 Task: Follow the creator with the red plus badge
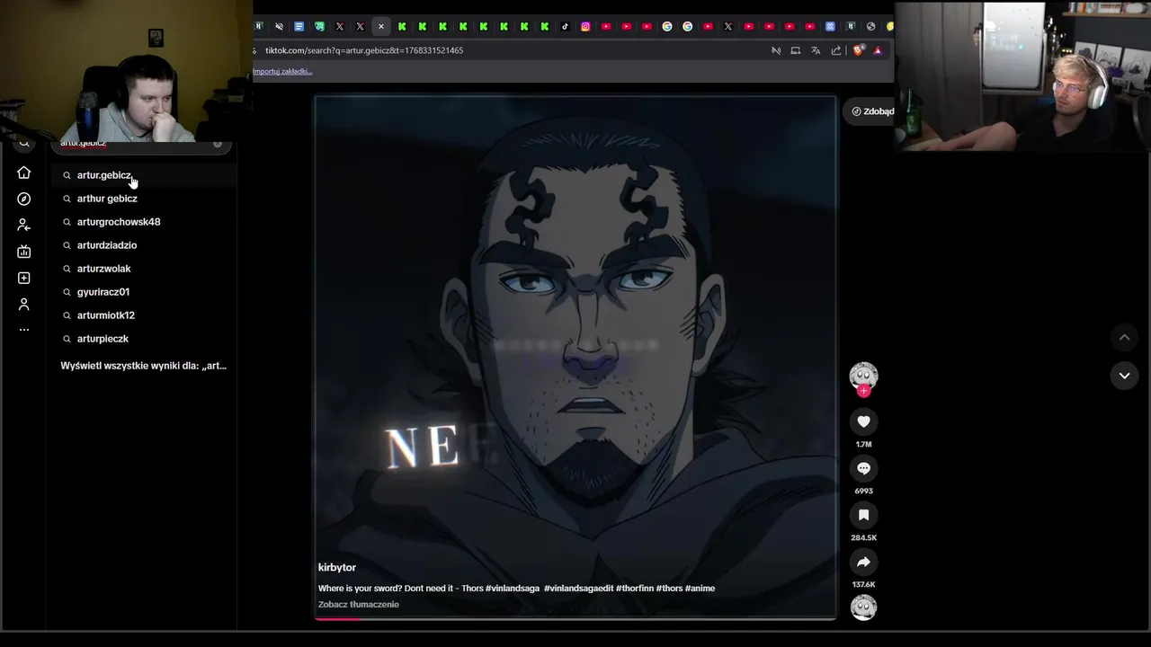tap(863, 391)
